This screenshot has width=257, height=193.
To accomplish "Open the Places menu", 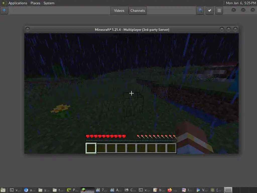I will [35, 3].
